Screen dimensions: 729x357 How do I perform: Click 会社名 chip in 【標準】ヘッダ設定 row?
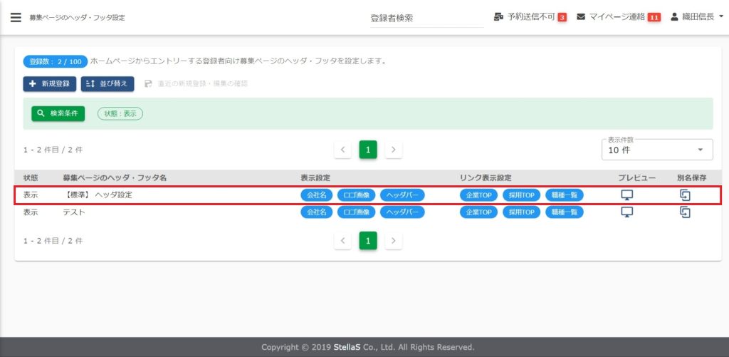316,195
